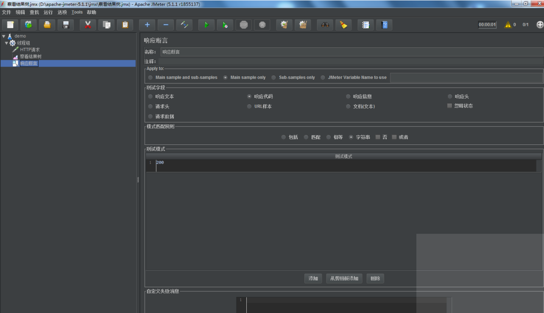The image size is (544, 313).
Task: Toggle the 或者 (or) checkbox
Action: [394, 137]
